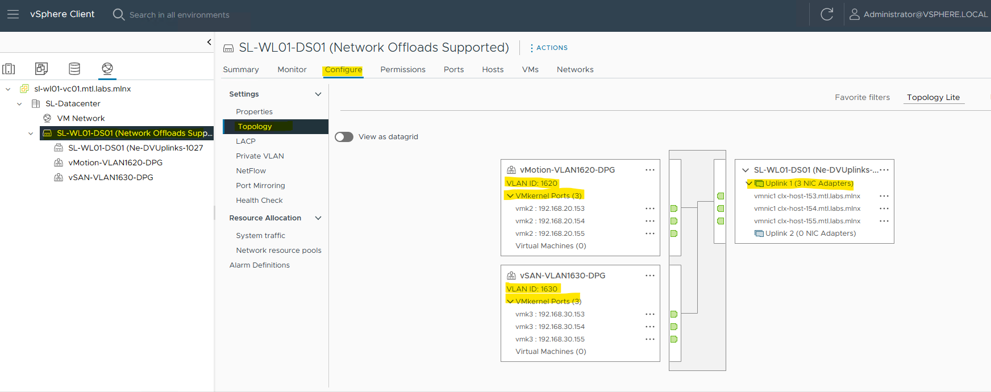Collapse the SL-WL01-DS01 Ne-DVUplinks card
The width and height of the screenshot is (991, 392).
[746, 170]
